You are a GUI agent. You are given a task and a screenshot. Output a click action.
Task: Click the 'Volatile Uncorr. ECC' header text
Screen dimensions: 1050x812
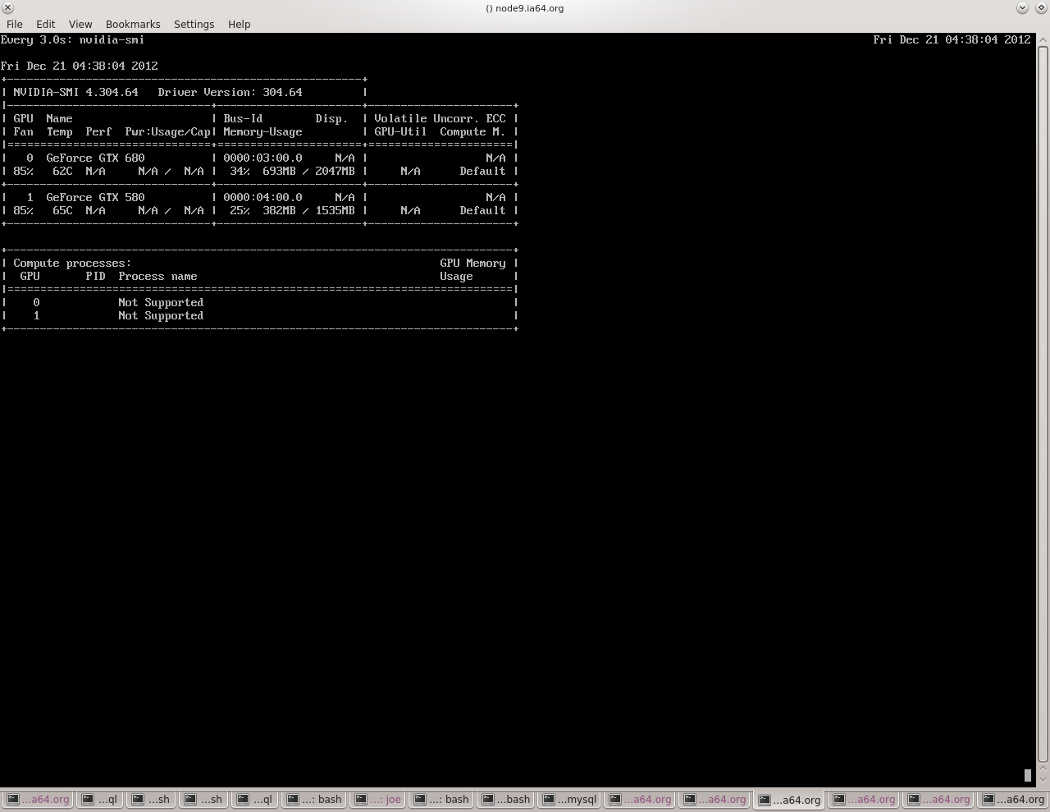click(440, 118)
